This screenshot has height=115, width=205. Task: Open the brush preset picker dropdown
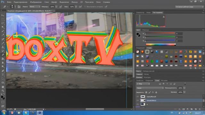point(15,7)
